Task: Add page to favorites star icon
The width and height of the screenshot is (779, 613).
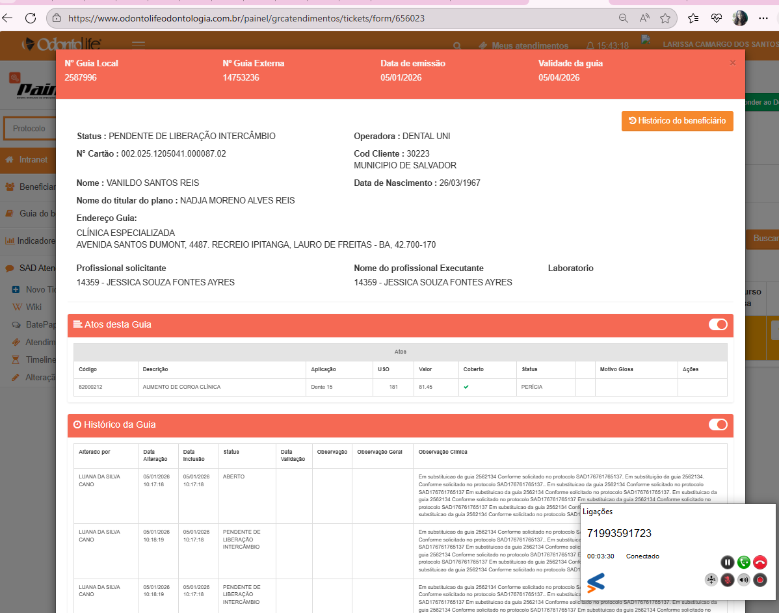Action: pyautogui.click(x=665, y=18)
